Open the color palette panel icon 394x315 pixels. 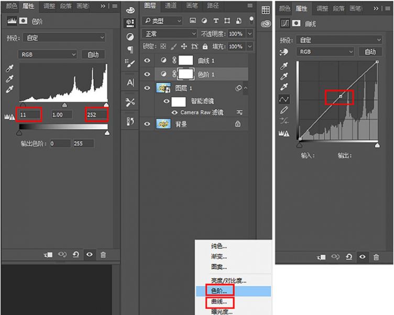[x=130, y=10]
